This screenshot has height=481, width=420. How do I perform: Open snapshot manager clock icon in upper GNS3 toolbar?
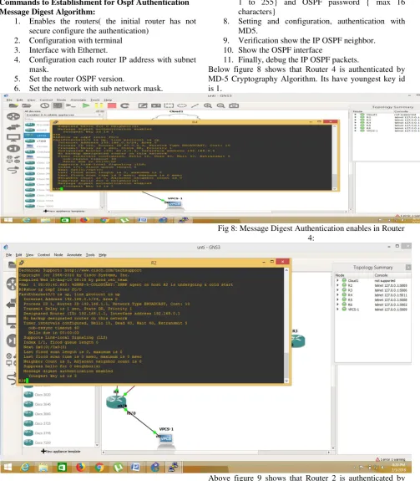pyautogui.click(x=45, y=105)
